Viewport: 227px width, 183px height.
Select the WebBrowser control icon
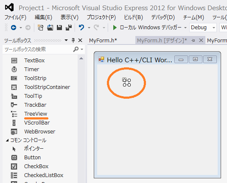(x=14, y=132)
